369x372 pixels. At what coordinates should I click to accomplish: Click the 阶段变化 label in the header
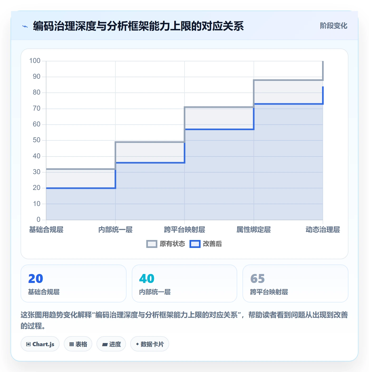[x=334, y=26]
